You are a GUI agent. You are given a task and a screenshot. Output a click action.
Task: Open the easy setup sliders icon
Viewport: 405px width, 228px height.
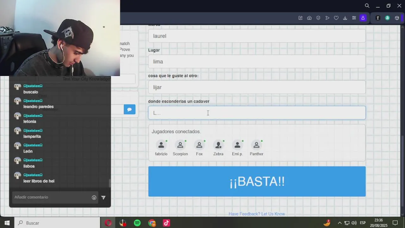coord(354,18)
